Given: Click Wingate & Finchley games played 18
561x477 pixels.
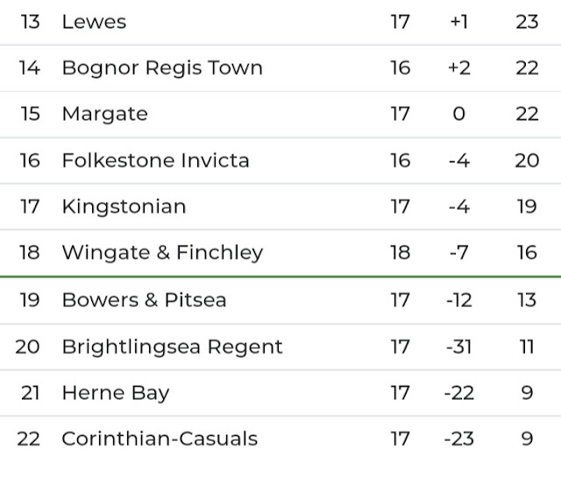Looking at the screenshot, I should (x=400, y=253).
